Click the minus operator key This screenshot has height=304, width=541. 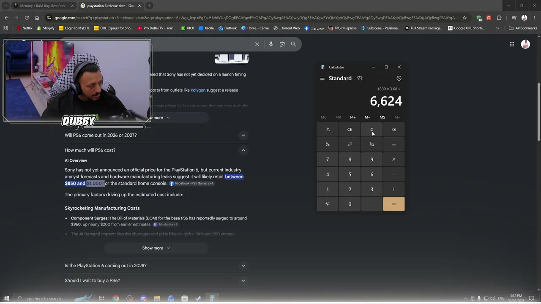(394, 174)
